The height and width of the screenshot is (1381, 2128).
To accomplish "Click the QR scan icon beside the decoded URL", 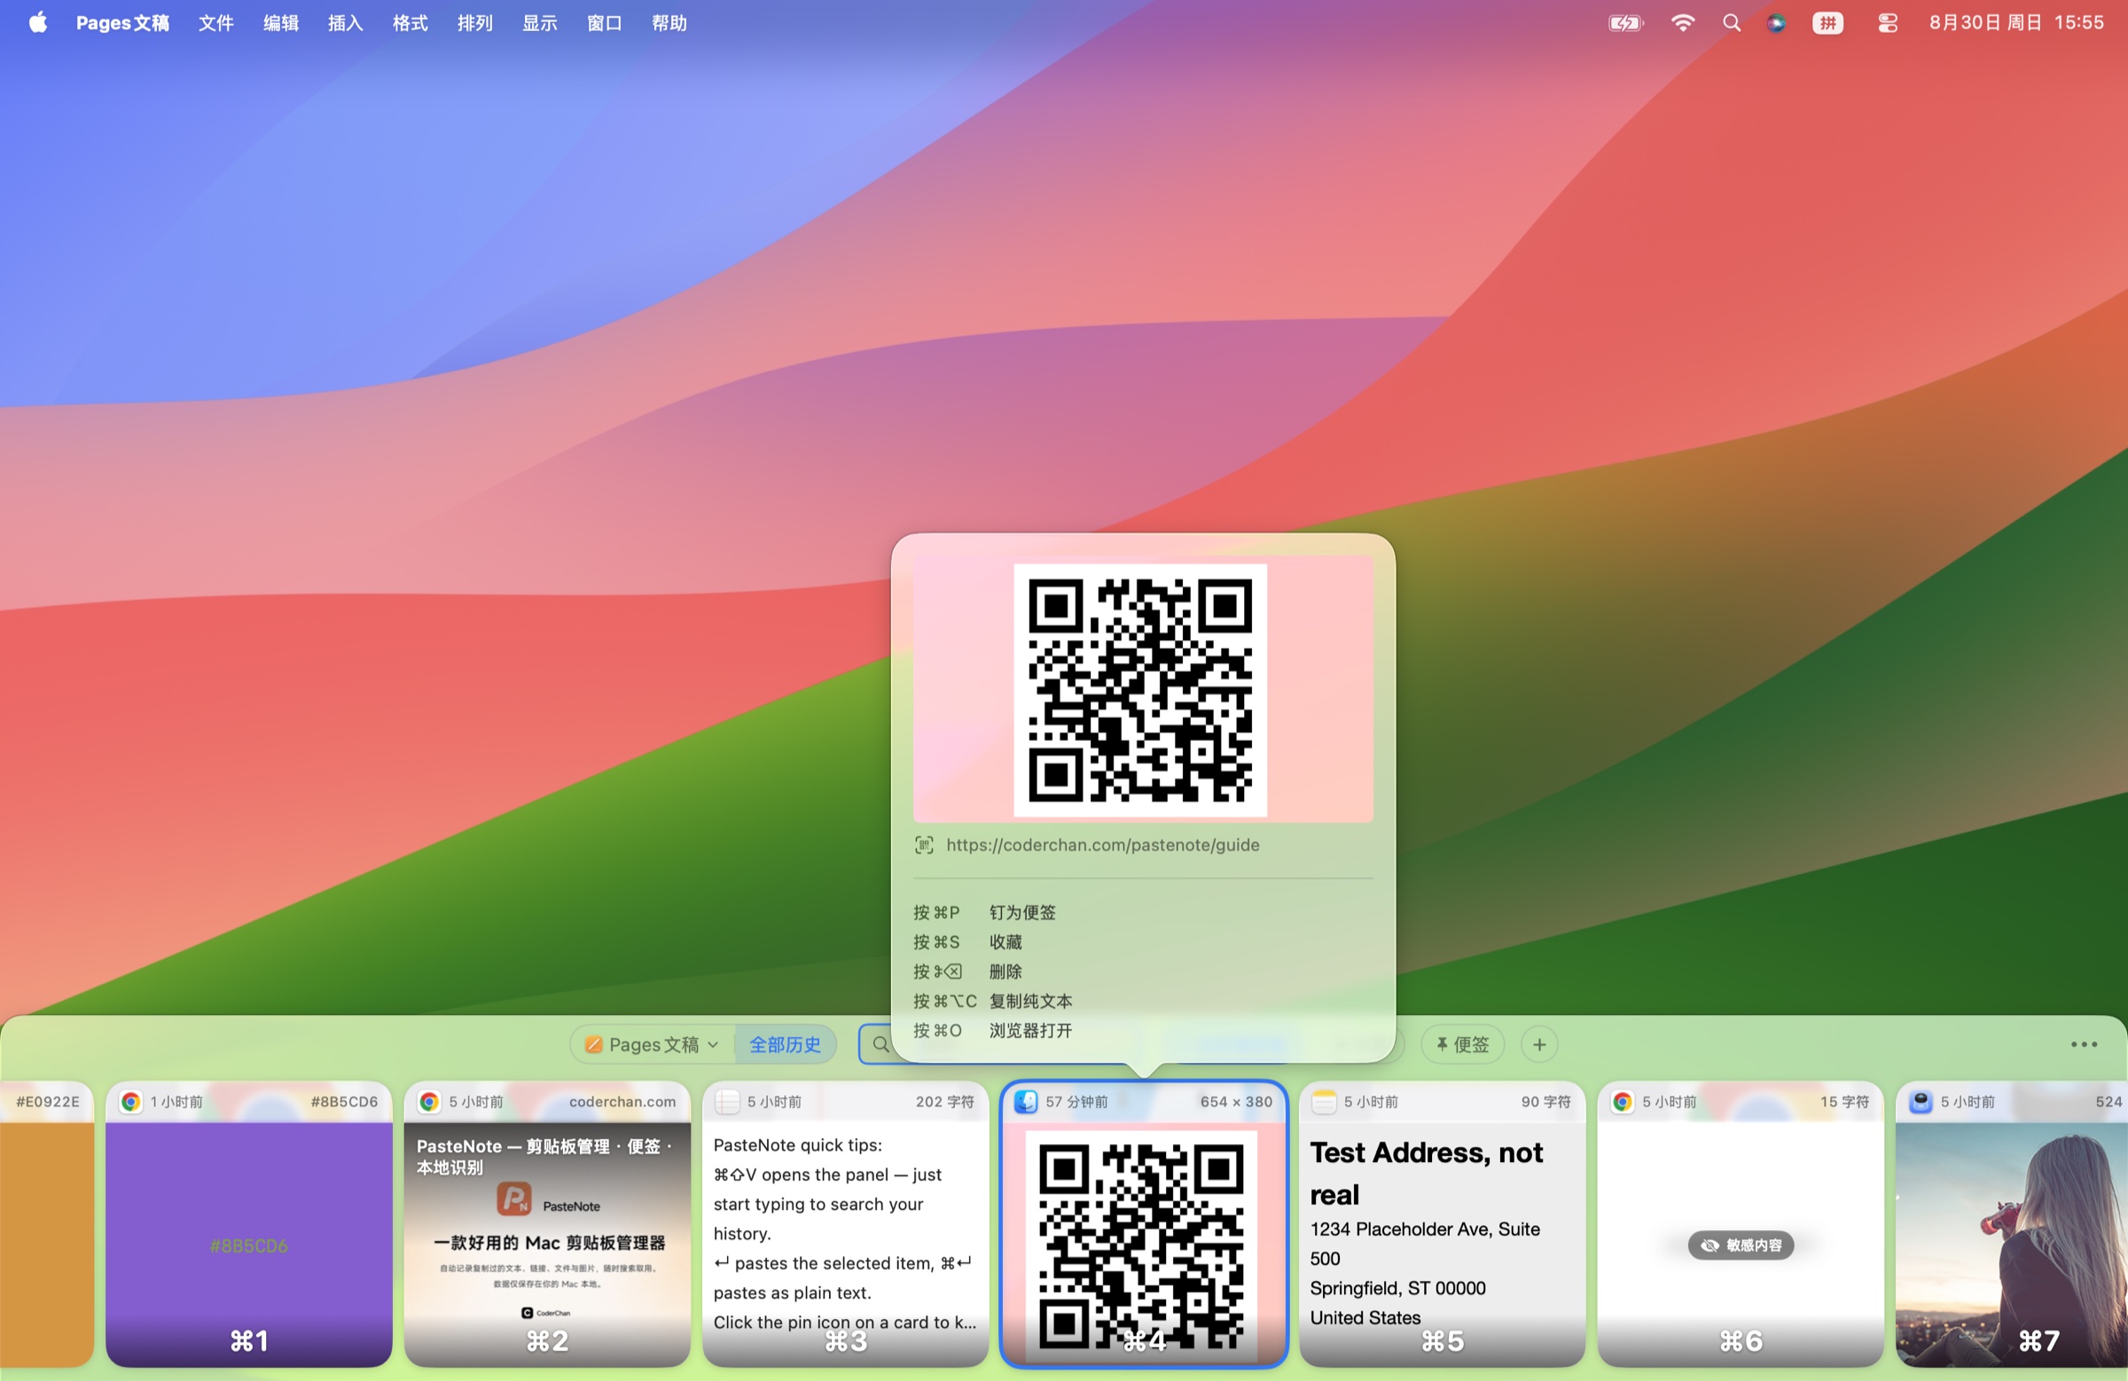I will (x=924, y=845).
